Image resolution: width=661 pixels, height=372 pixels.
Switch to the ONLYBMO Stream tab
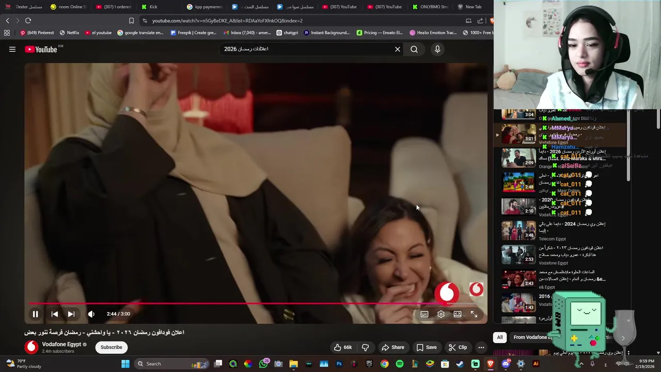pos(431,7)
